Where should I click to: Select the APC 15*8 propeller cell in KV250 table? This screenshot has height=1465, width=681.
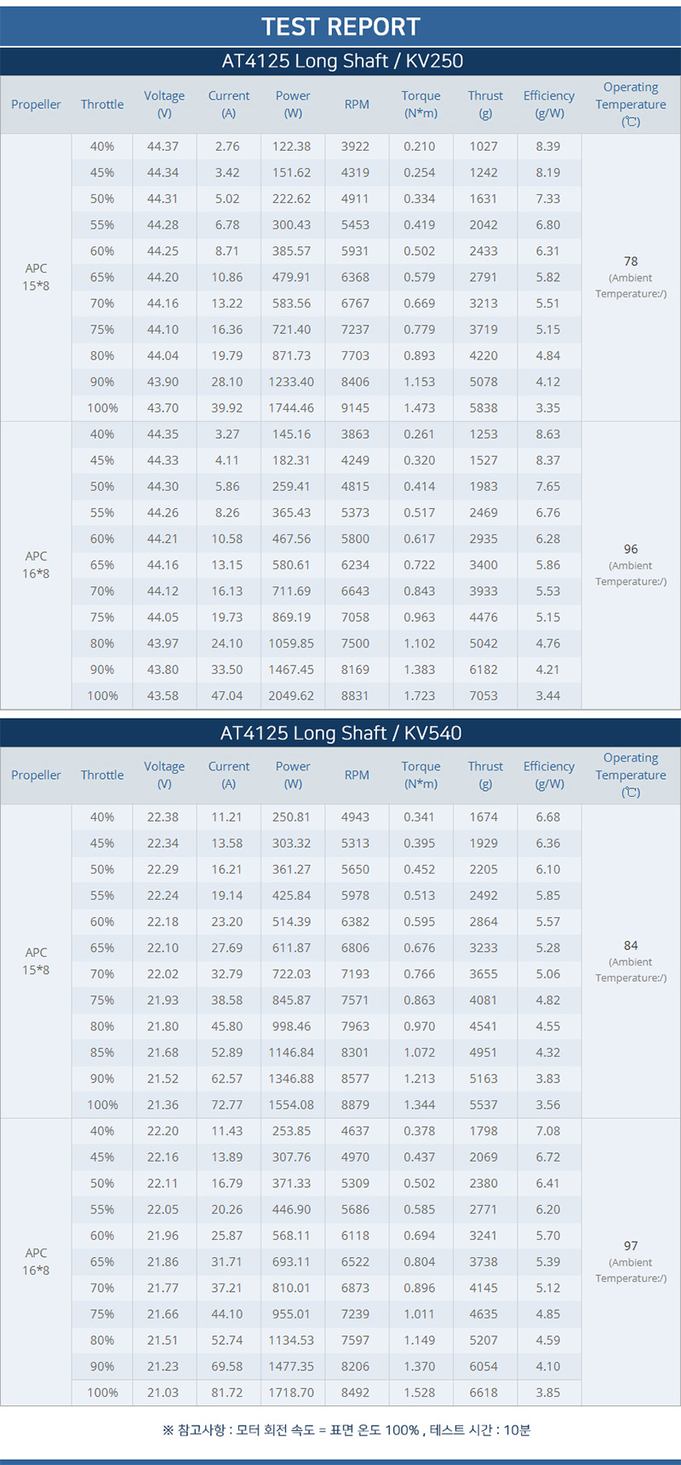tap(36, 277)
